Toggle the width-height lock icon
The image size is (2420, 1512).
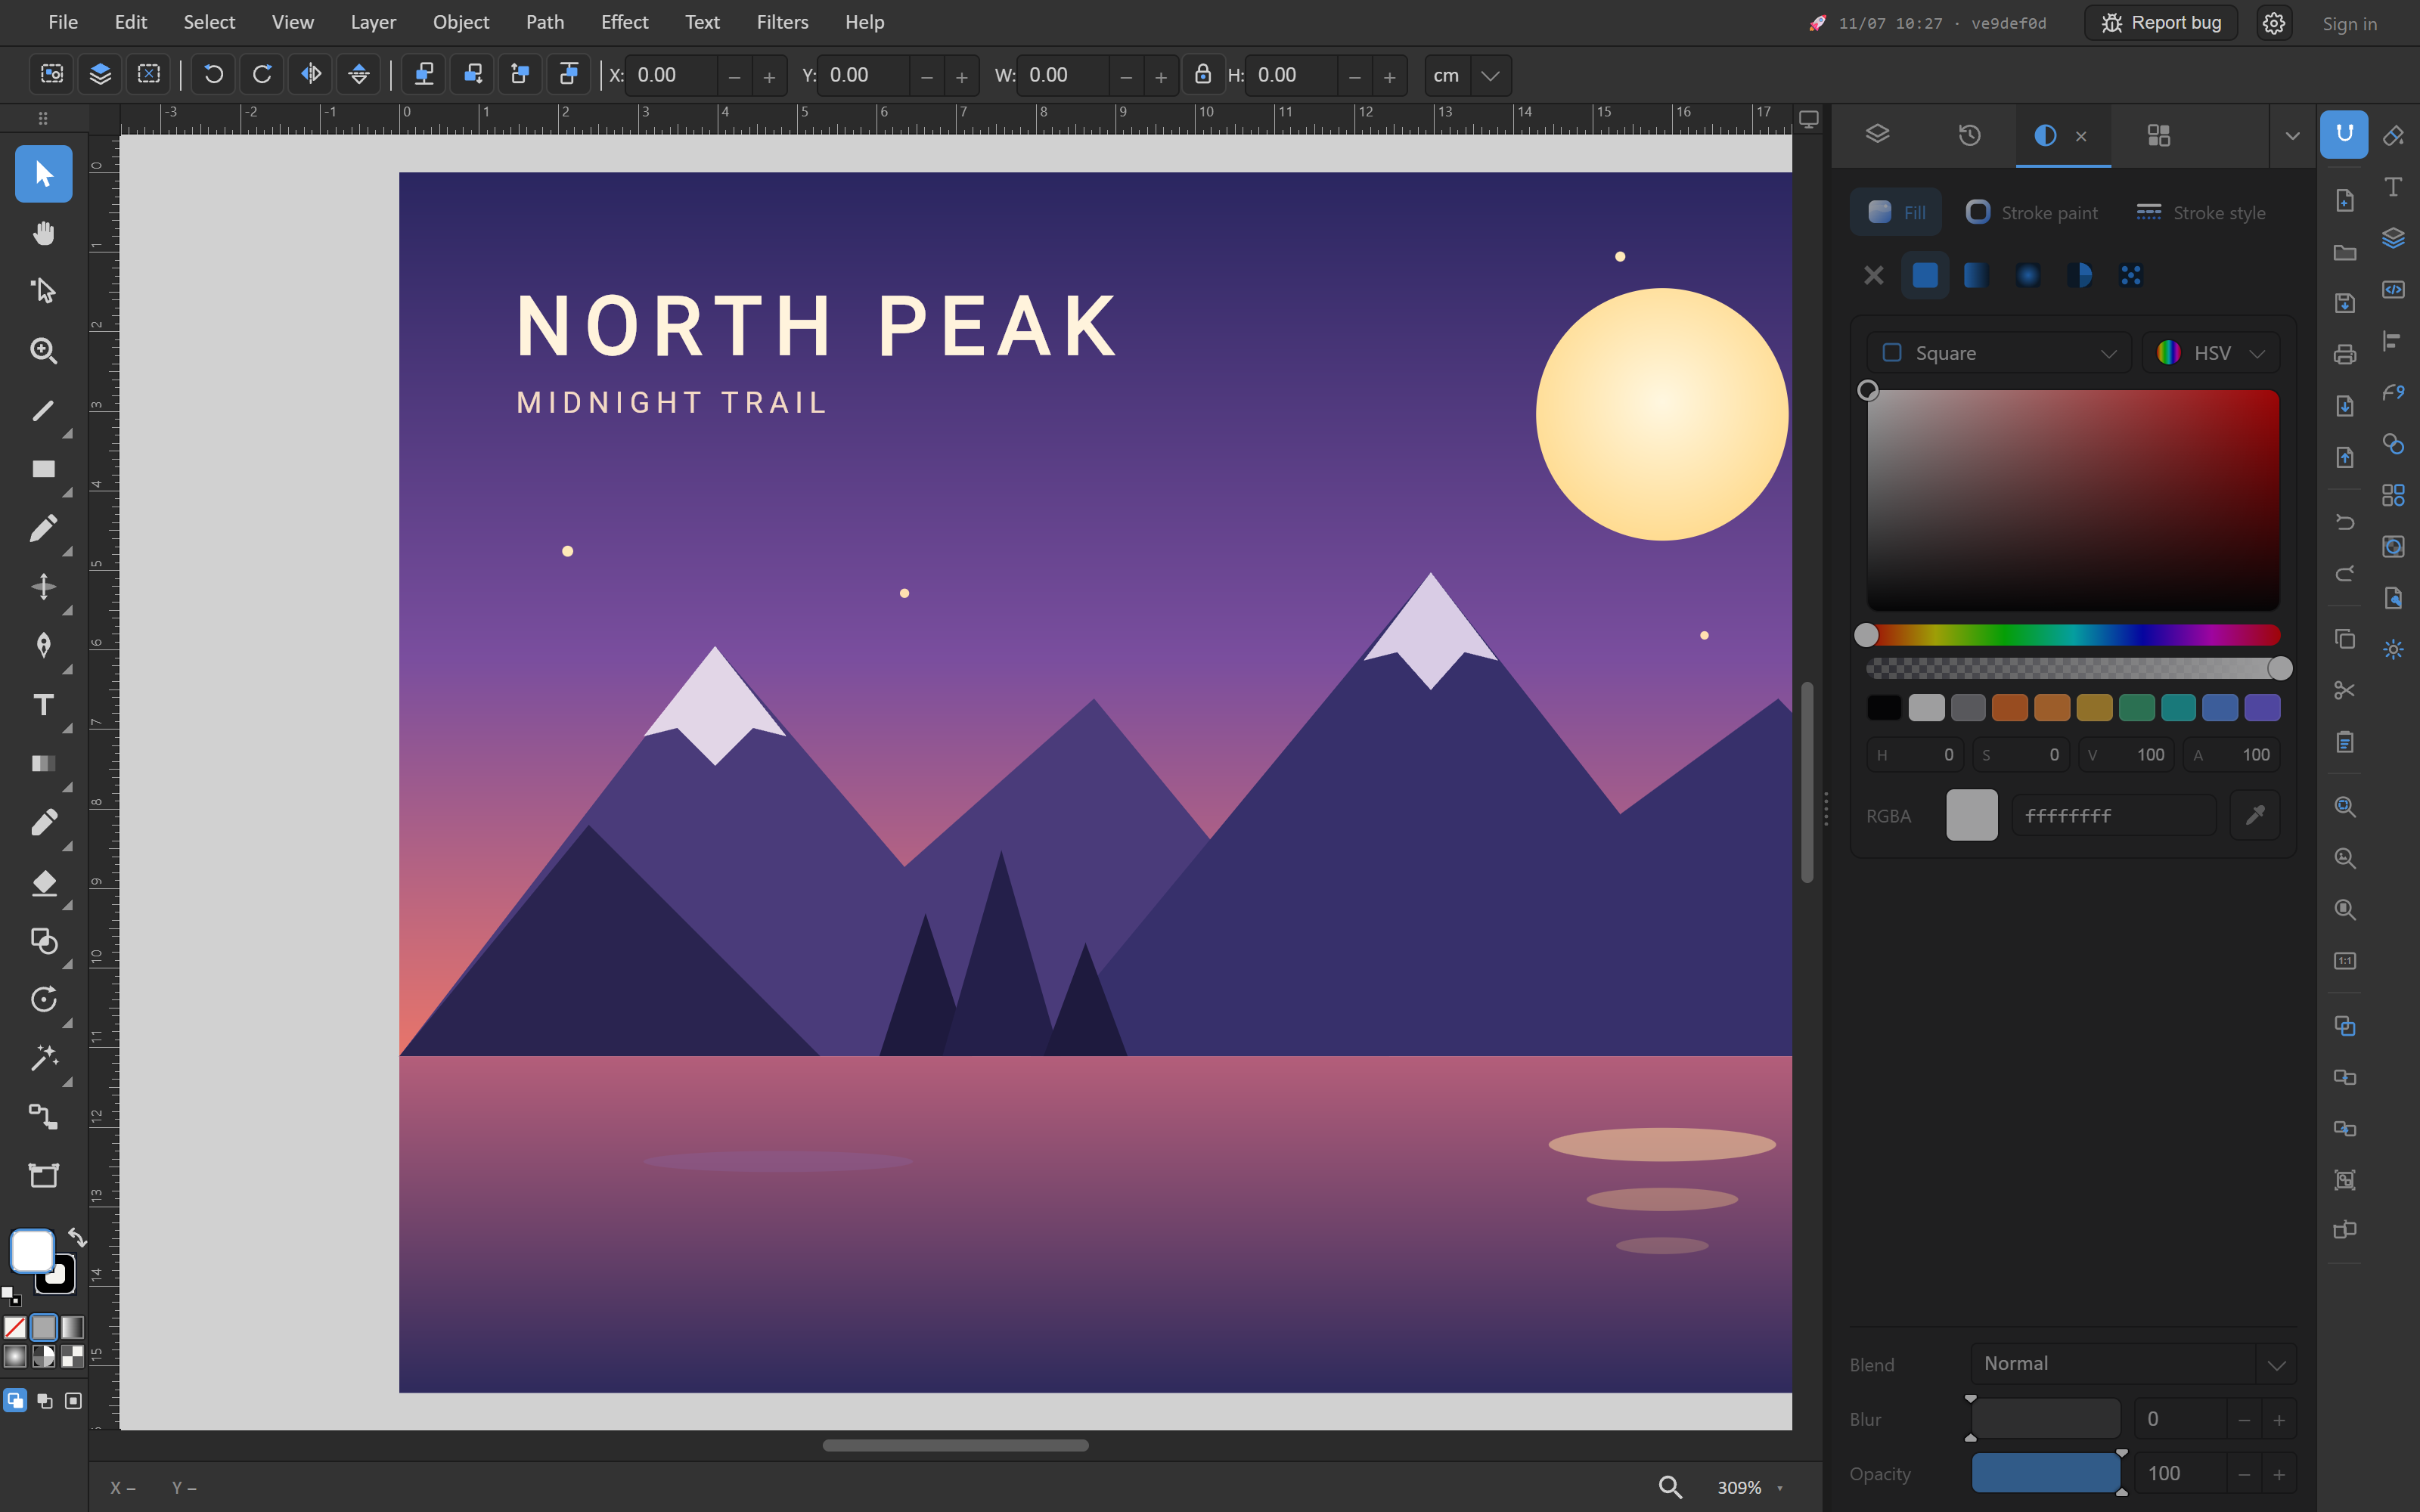coord(1203,75)
